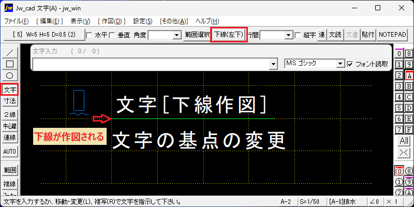This screenshot has height=207, width=414.
Task: Toggle layer A in the layer panel
Action: pos(409,76)
